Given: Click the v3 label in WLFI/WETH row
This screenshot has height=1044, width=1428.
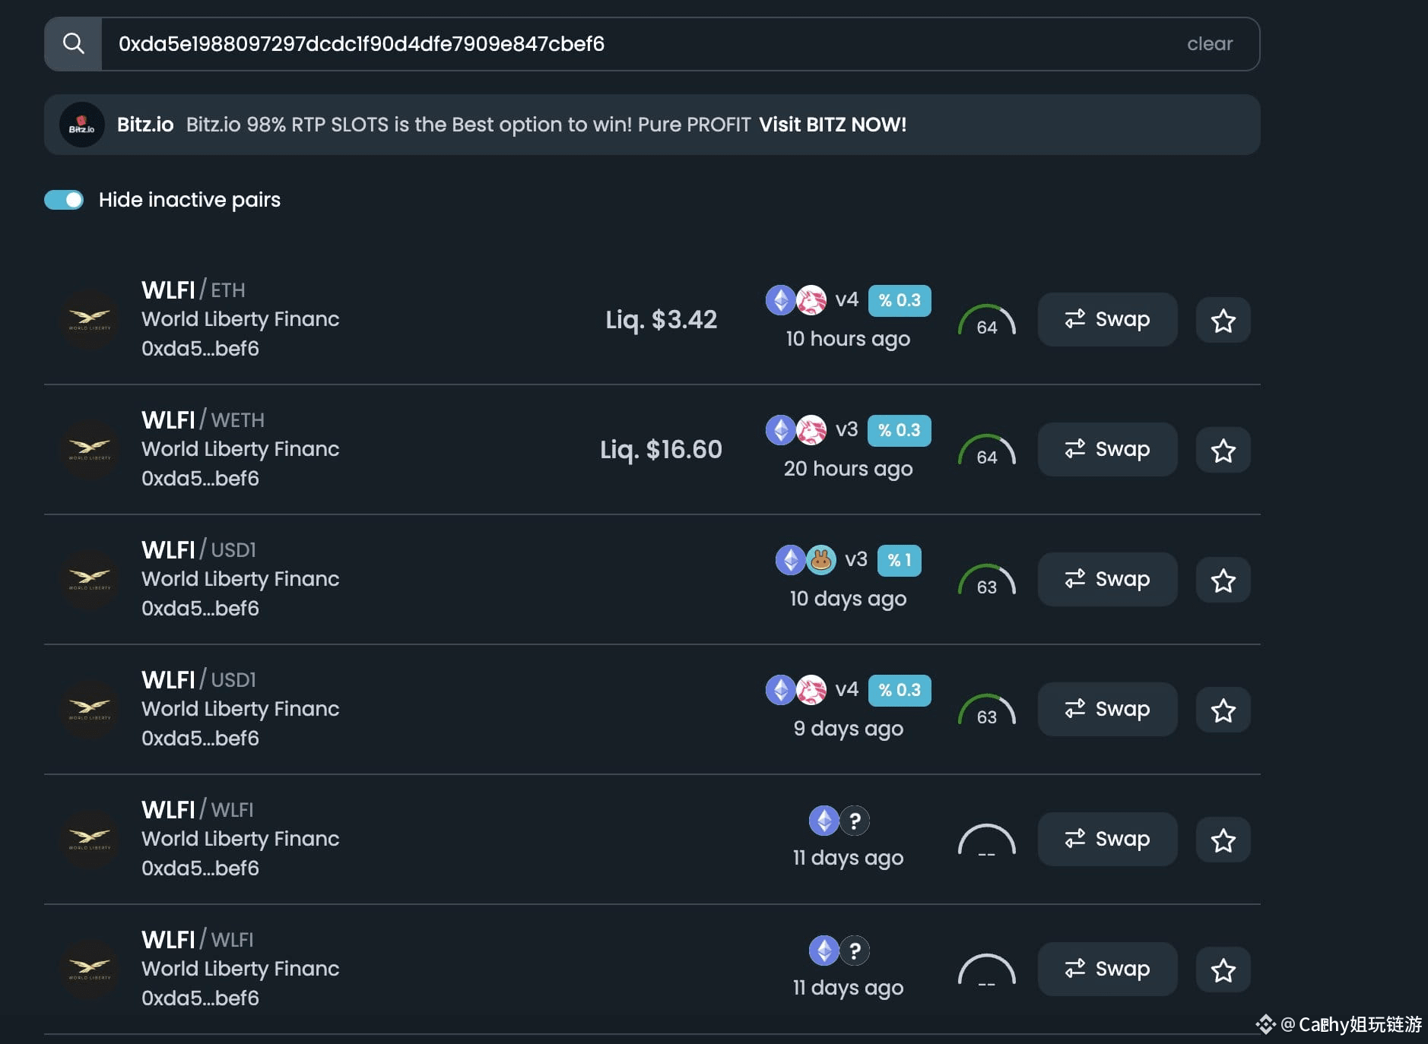Looking at the screenshot, I should click(x=846, y=429).
